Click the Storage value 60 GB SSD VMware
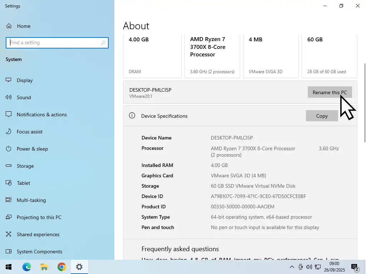The width and height of the screenshot is (366, 274). [x=253, y=186]
